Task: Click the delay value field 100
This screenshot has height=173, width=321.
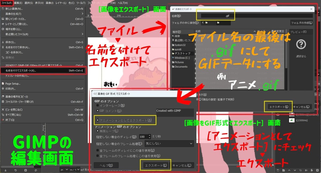Action: 143,137
